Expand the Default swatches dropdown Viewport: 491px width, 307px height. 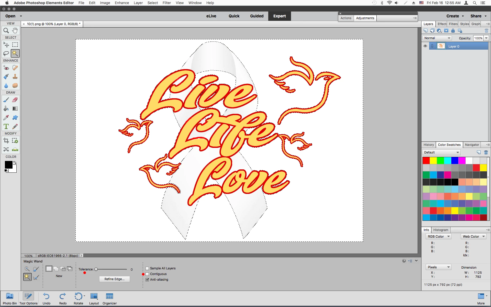coord(441,152)
